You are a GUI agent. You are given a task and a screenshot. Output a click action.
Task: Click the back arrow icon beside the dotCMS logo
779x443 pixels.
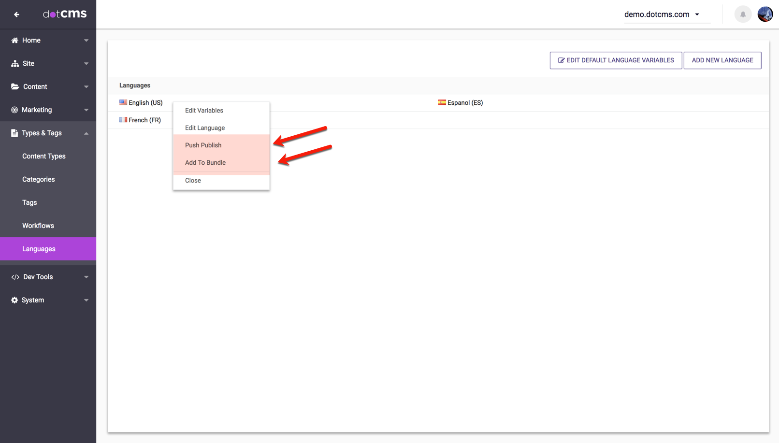click(x=16, y=14)
